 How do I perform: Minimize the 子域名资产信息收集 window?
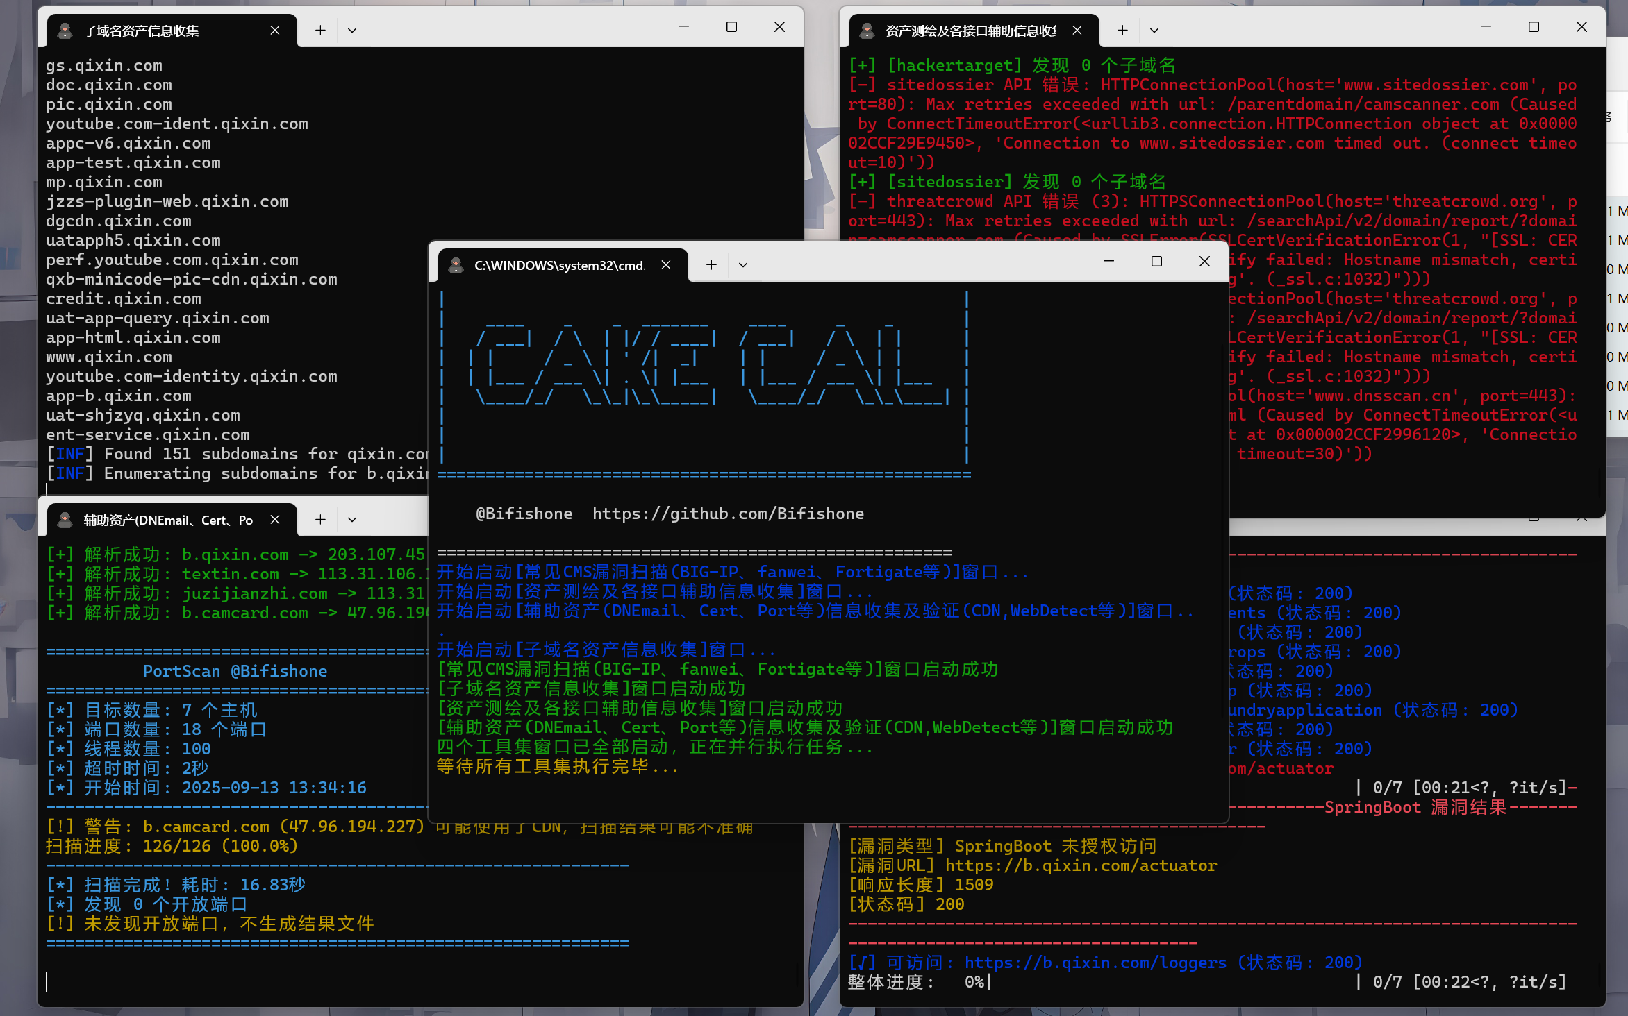683,26
